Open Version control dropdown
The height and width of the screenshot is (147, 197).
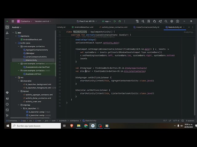click(43, 21)
